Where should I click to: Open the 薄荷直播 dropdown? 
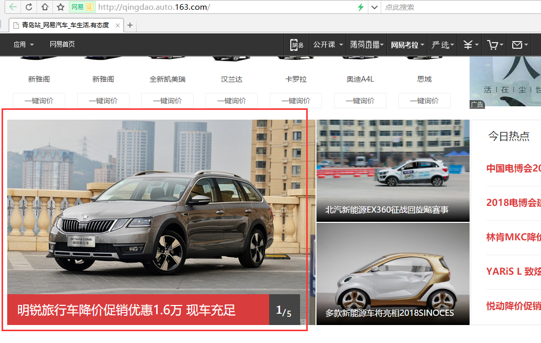point(367,45)
